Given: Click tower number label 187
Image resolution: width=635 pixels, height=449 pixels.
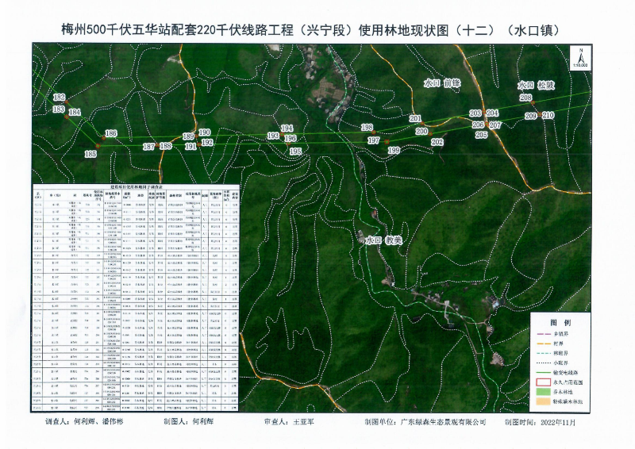Looking at the screenshot, I should 149,147.
